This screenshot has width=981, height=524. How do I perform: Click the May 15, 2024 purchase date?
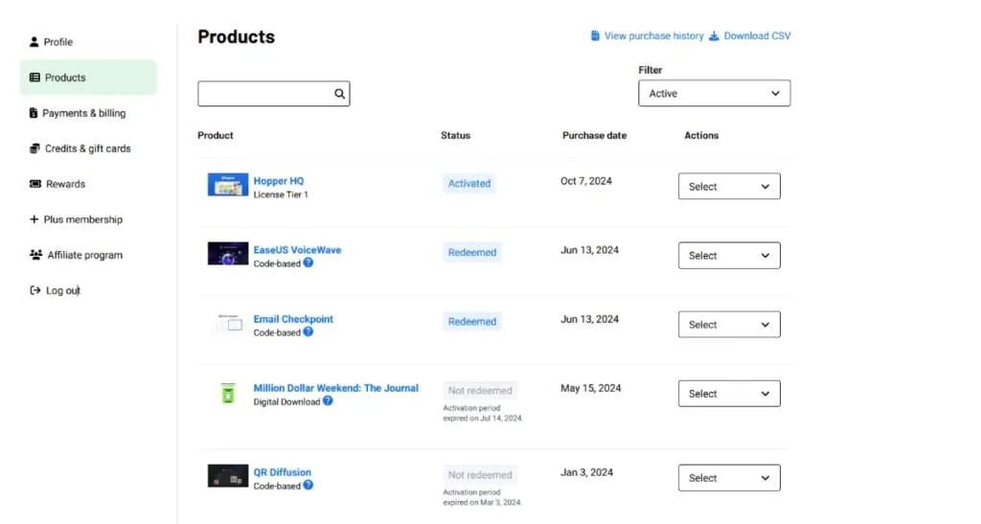(590, 388)
